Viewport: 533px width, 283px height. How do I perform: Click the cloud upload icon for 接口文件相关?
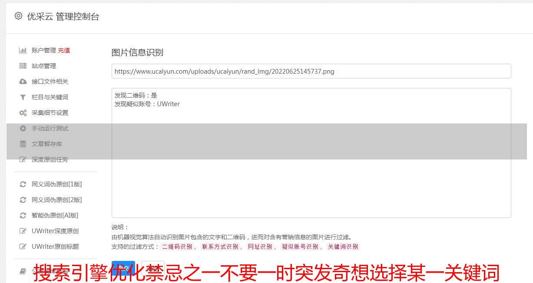click(23, 81)
